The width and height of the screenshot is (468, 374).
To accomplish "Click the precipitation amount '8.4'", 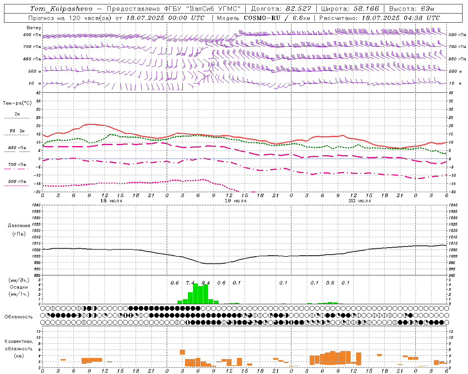I will tap(206, 283).
